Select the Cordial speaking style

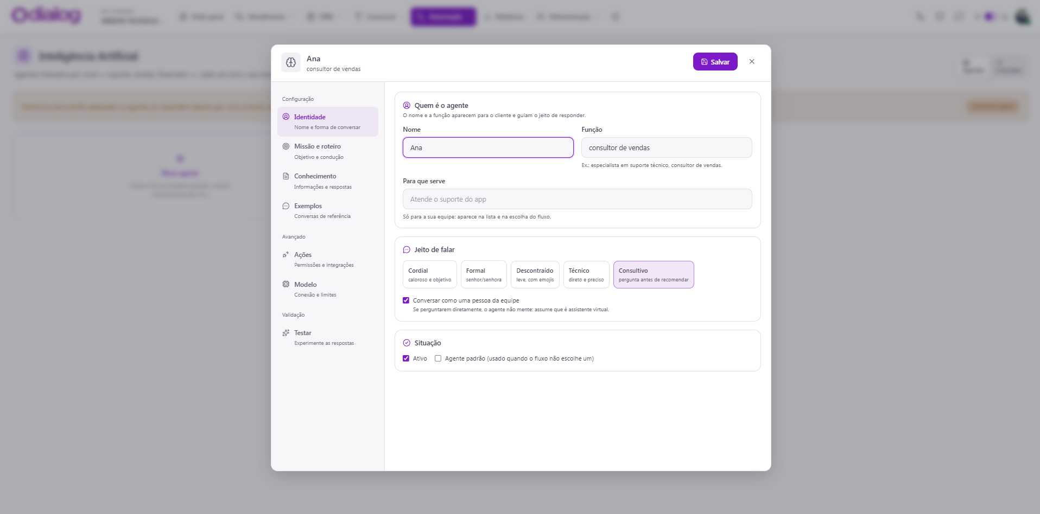click(x=430, y=274)
